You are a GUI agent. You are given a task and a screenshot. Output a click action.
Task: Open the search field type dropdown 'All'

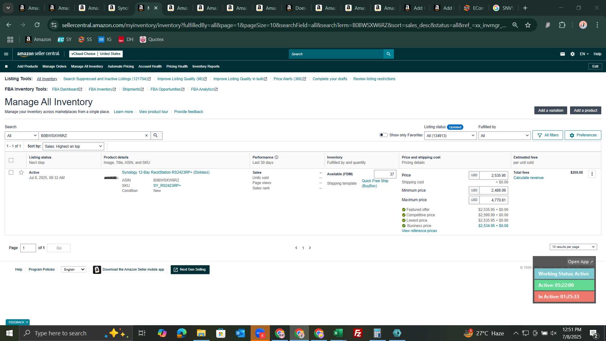[21, 136]
